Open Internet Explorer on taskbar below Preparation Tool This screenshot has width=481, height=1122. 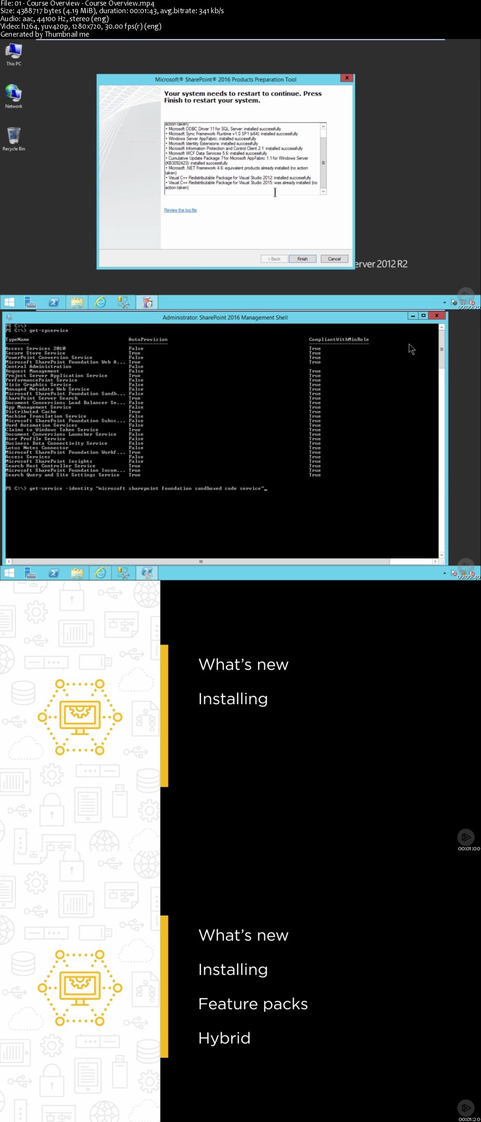101,302
